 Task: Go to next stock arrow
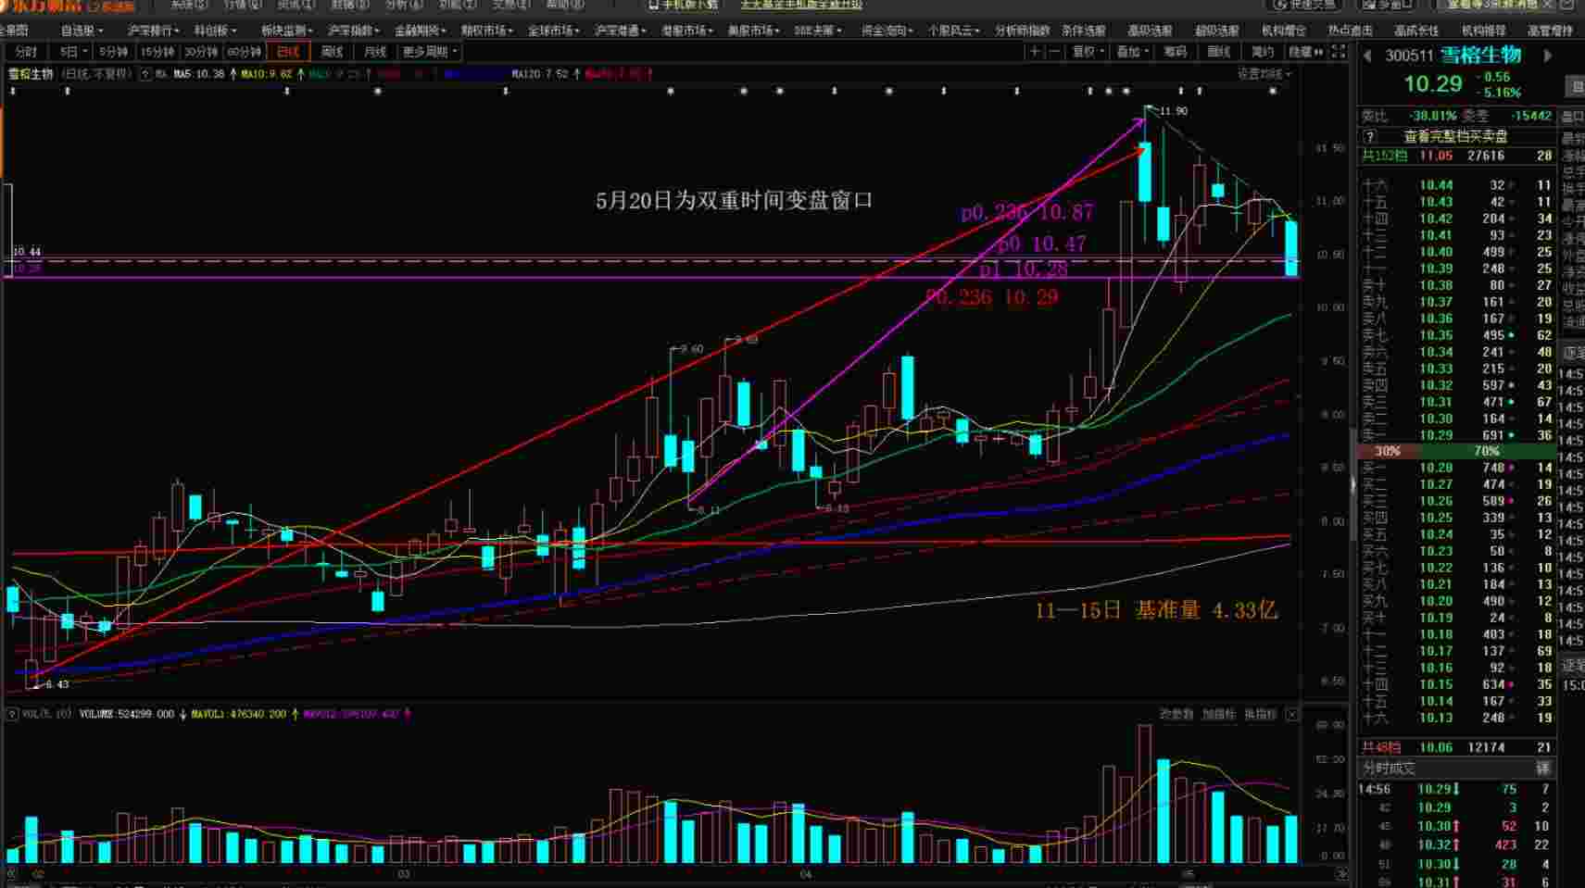1547,56
